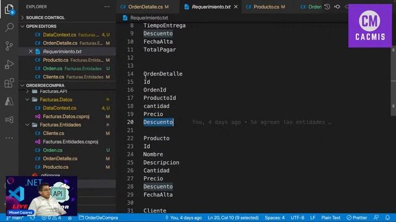Click 'Nombre' on line 24
Image resolution: width=396 pixels, height=222 pixels.
pos(153,154)
